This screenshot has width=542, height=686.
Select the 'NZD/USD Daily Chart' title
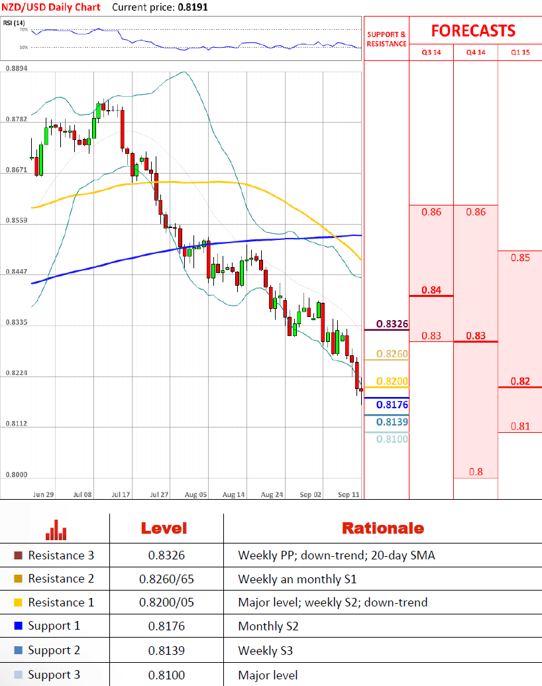tap(51, 7)
